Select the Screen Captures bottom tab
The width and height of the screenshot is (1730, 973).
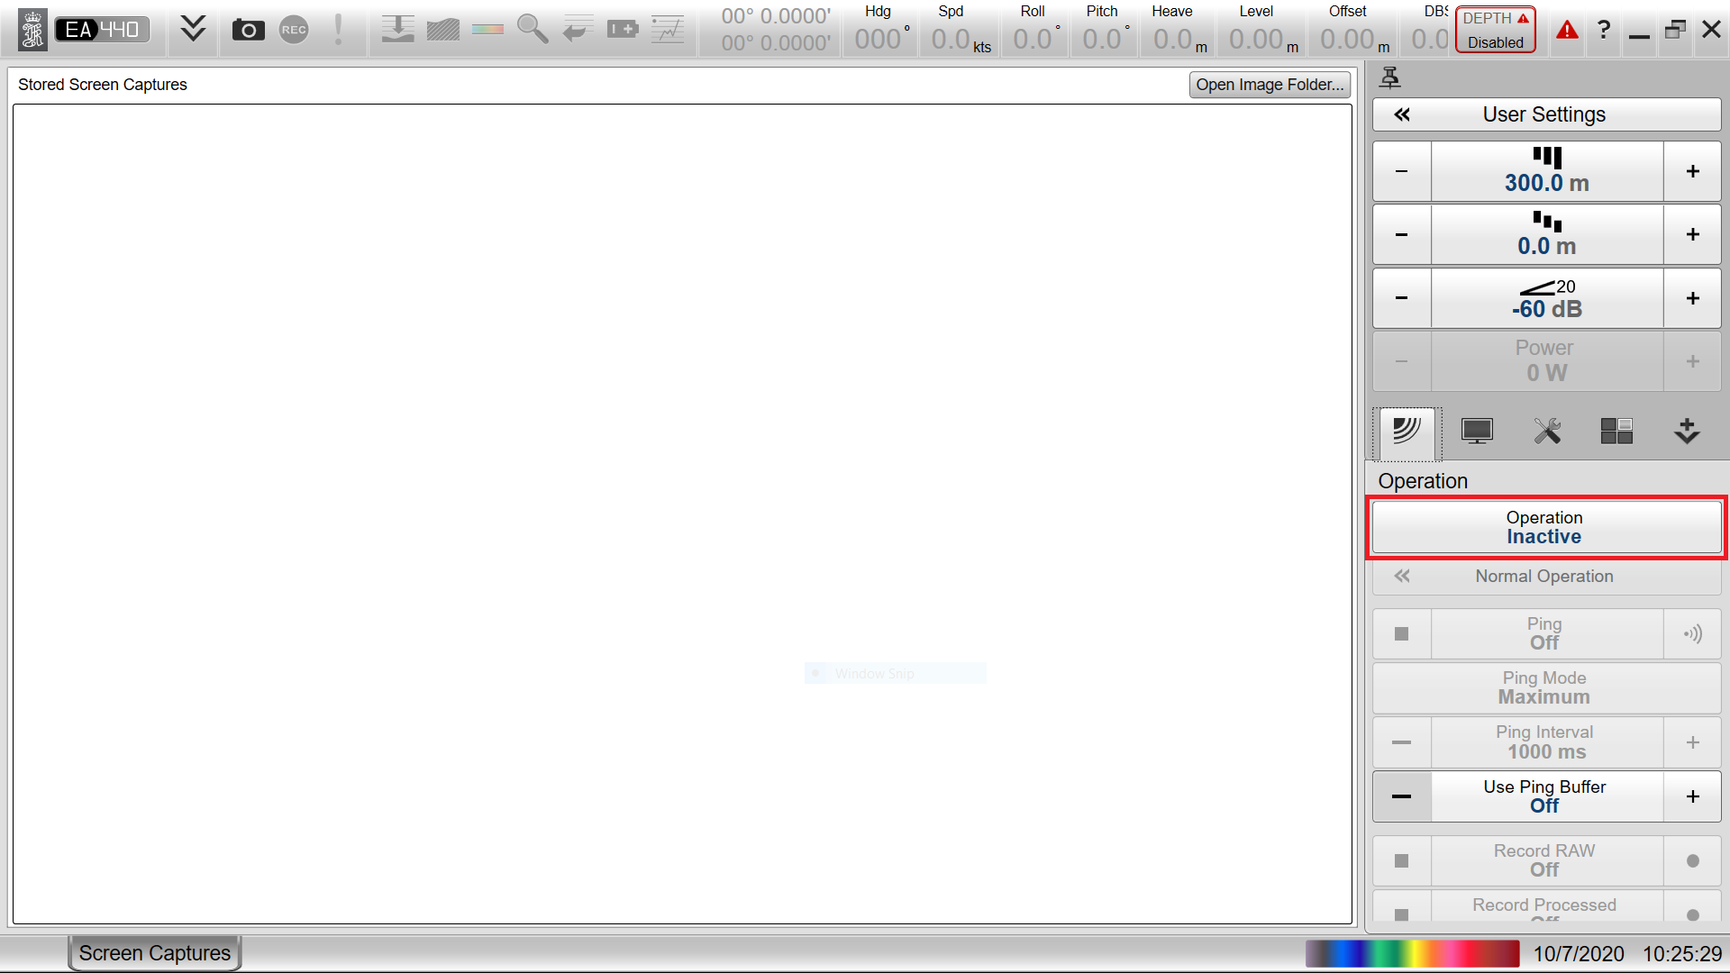point(155,953)
